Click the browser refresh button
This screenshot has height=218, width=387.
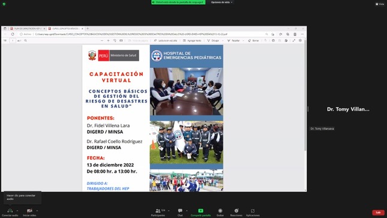pos(13,34)
